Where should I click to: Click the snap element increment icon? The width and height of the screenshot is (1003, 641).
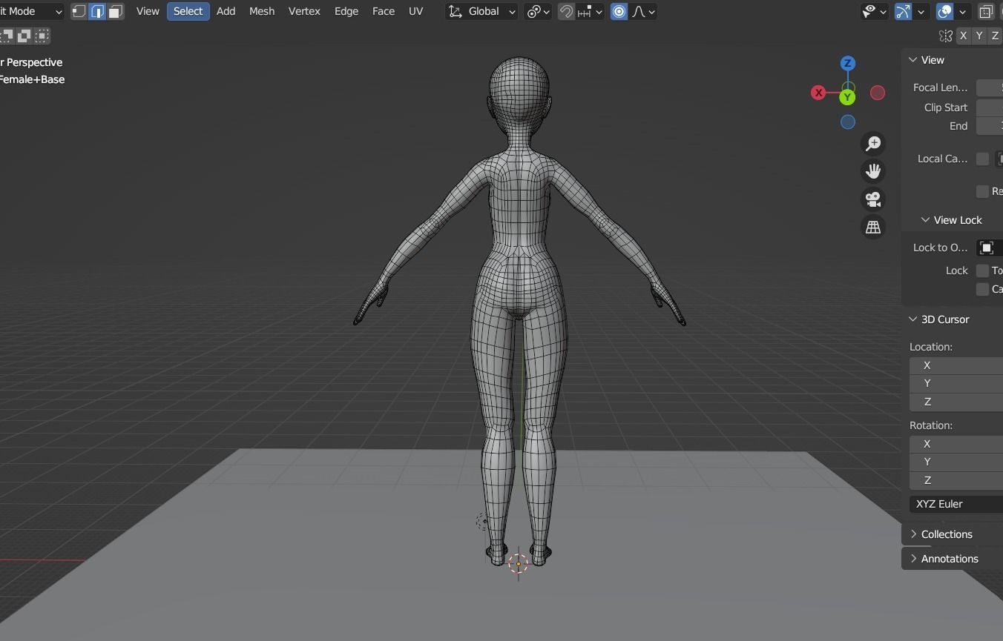coord(585,11)
